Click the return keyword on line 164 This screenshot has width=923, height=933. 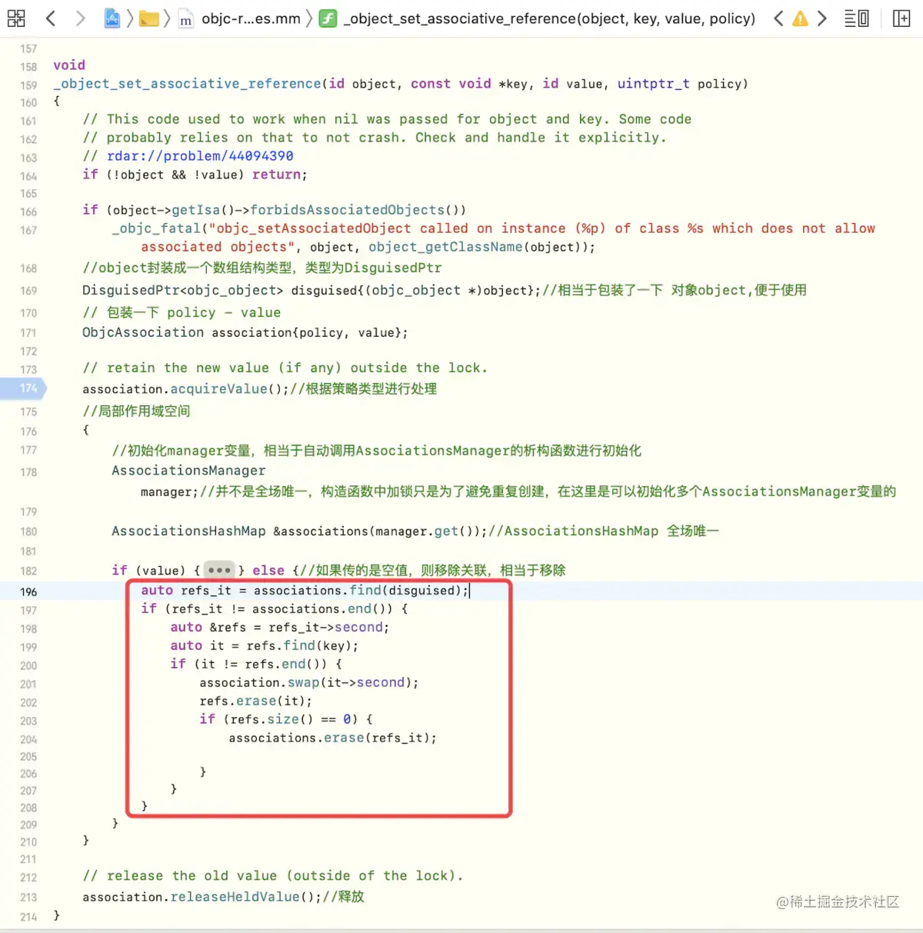(276, 175)
